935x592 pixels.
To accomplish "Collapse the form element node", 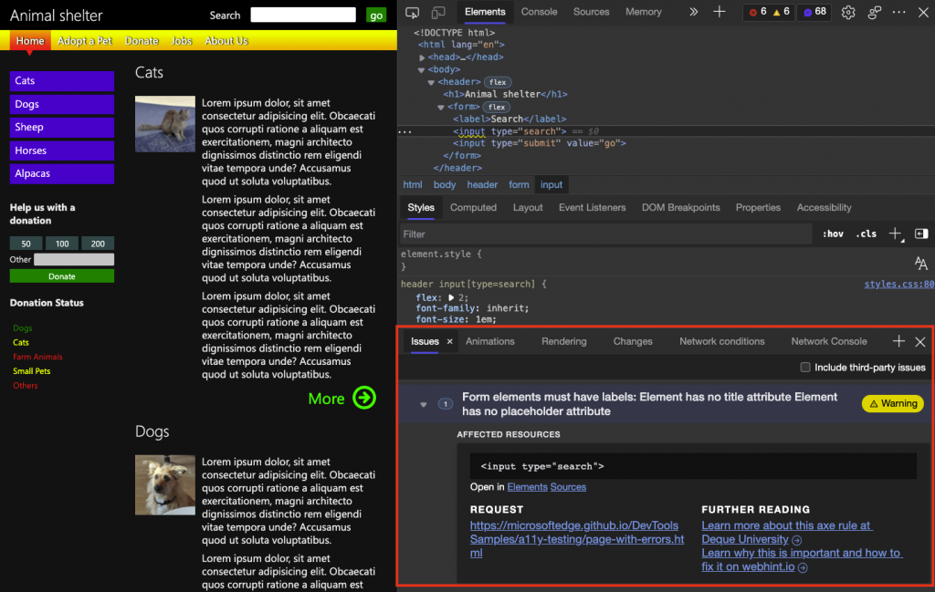I will [441, 108].
